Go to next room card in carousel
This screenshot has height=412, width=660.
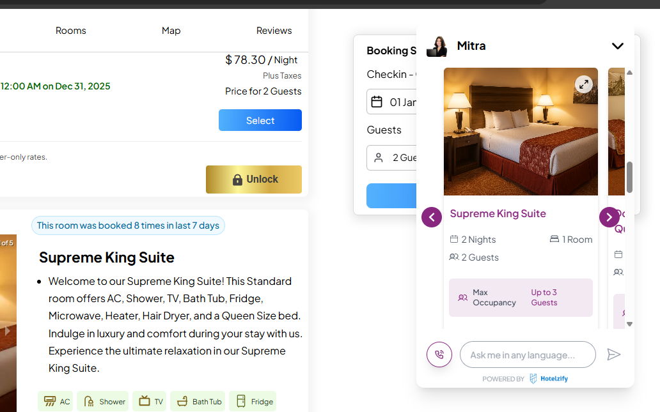click(609, 217)
